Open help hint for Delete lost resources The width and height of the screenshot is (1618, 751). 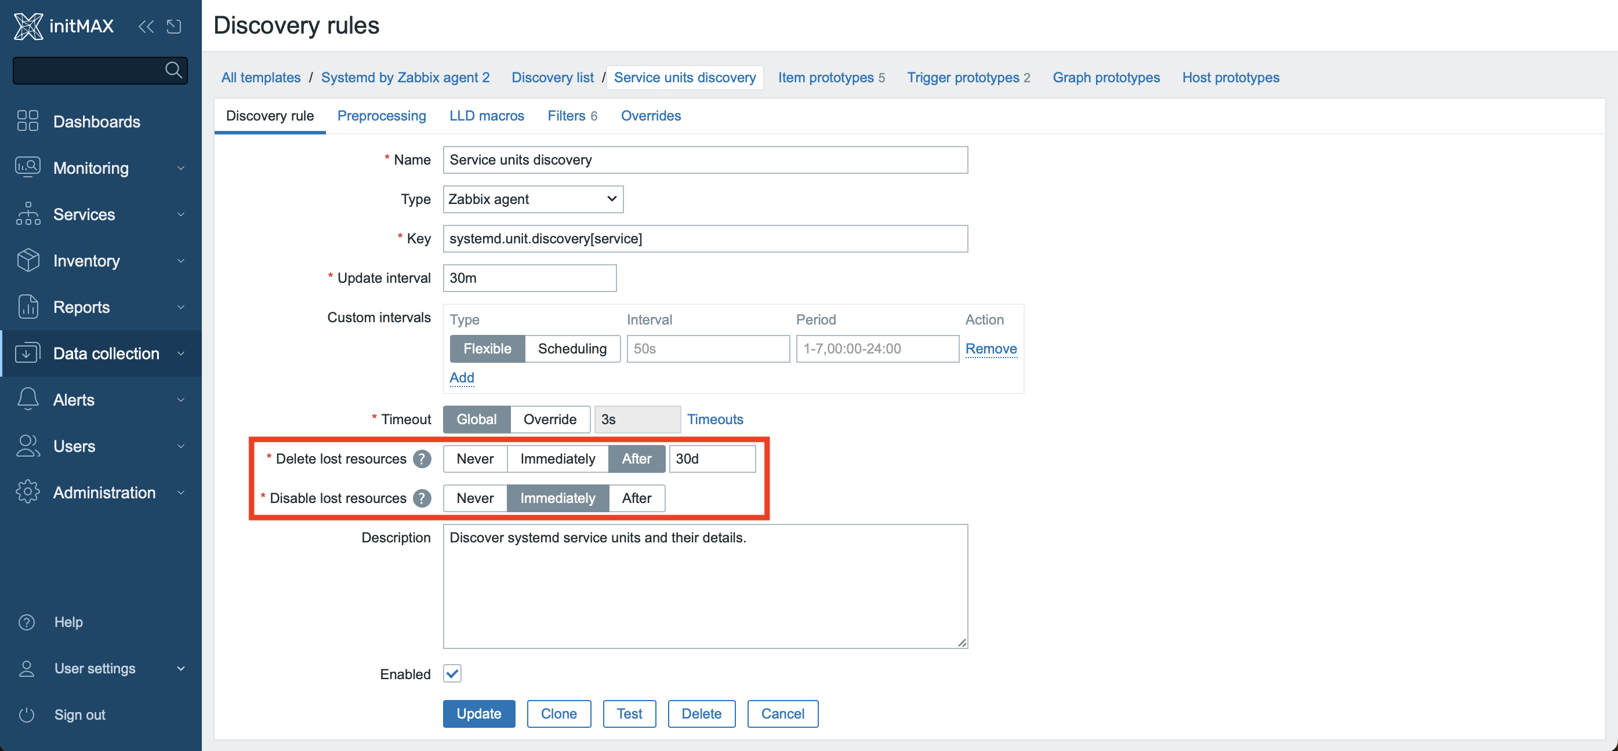click(422, 458)
